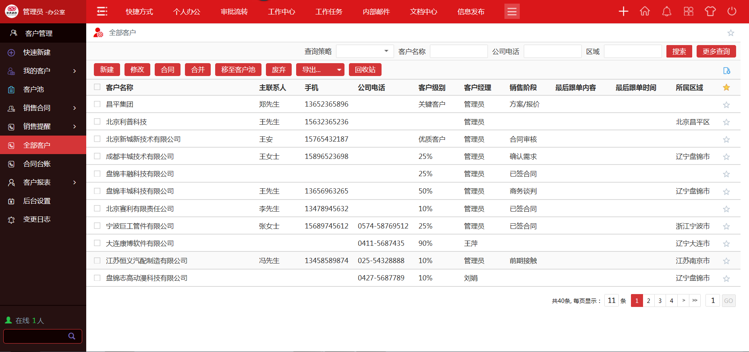
Task: Tick the select-all header checkbox
Action: click(x=97, y=87)
